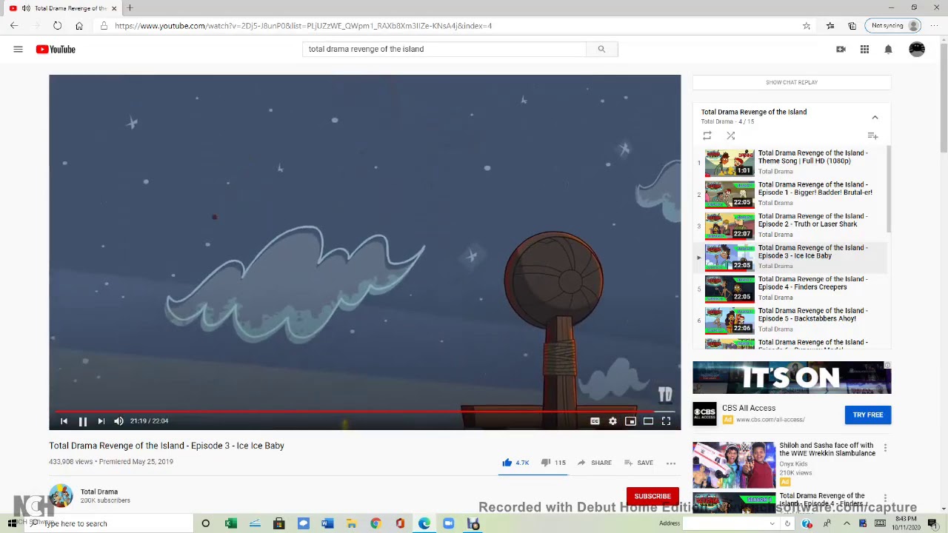Click SAVE to add to playlist
The image size is (948, 533).
(638, 463)
